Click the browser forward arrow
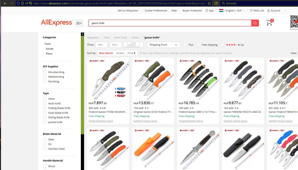The width and height of the screenshot is (298, 170). click(x=12, y=3)
